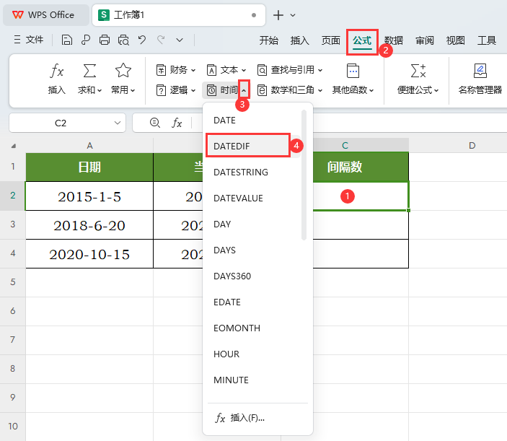The image size is (507, 441).
Task: Click cell containing 2015-1-5
Action: [x=89, y=196]
